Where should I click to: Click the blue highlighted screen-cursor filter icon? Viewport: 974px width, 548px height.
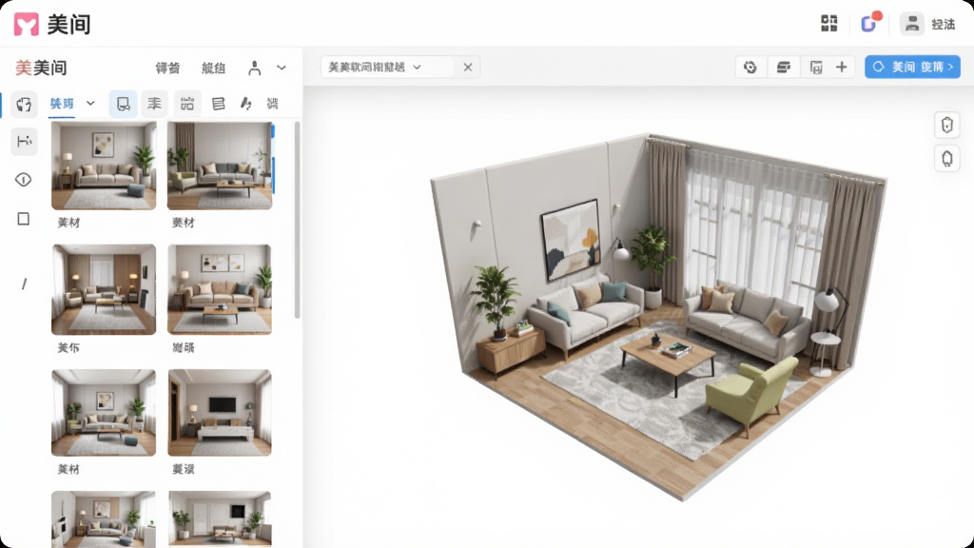pyautogui.click(x=123, y=103)
